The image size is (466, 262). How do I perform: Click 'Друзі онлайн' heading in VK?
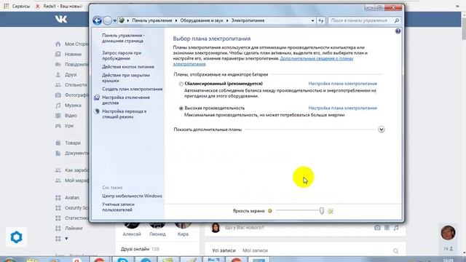point(135,249)
